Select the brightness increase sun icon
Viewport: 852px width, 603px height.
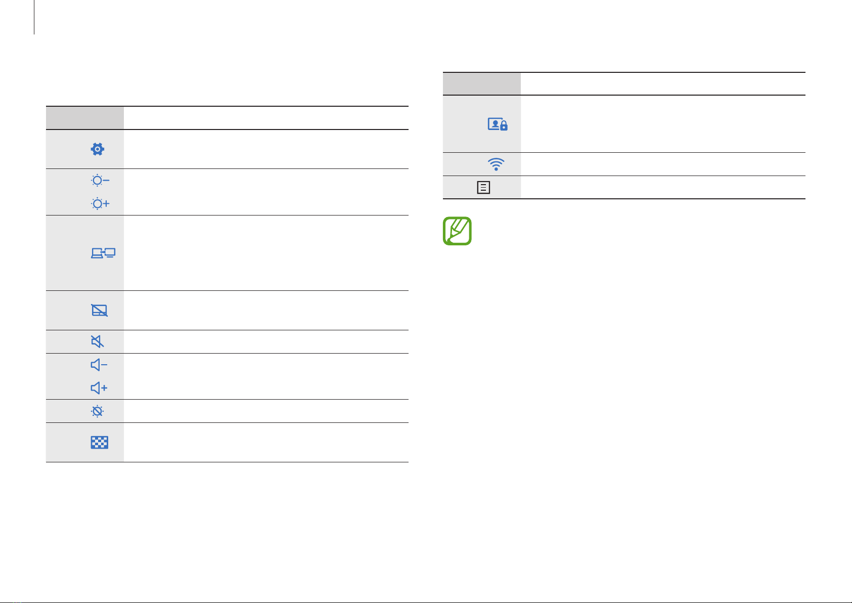point(100,203)
